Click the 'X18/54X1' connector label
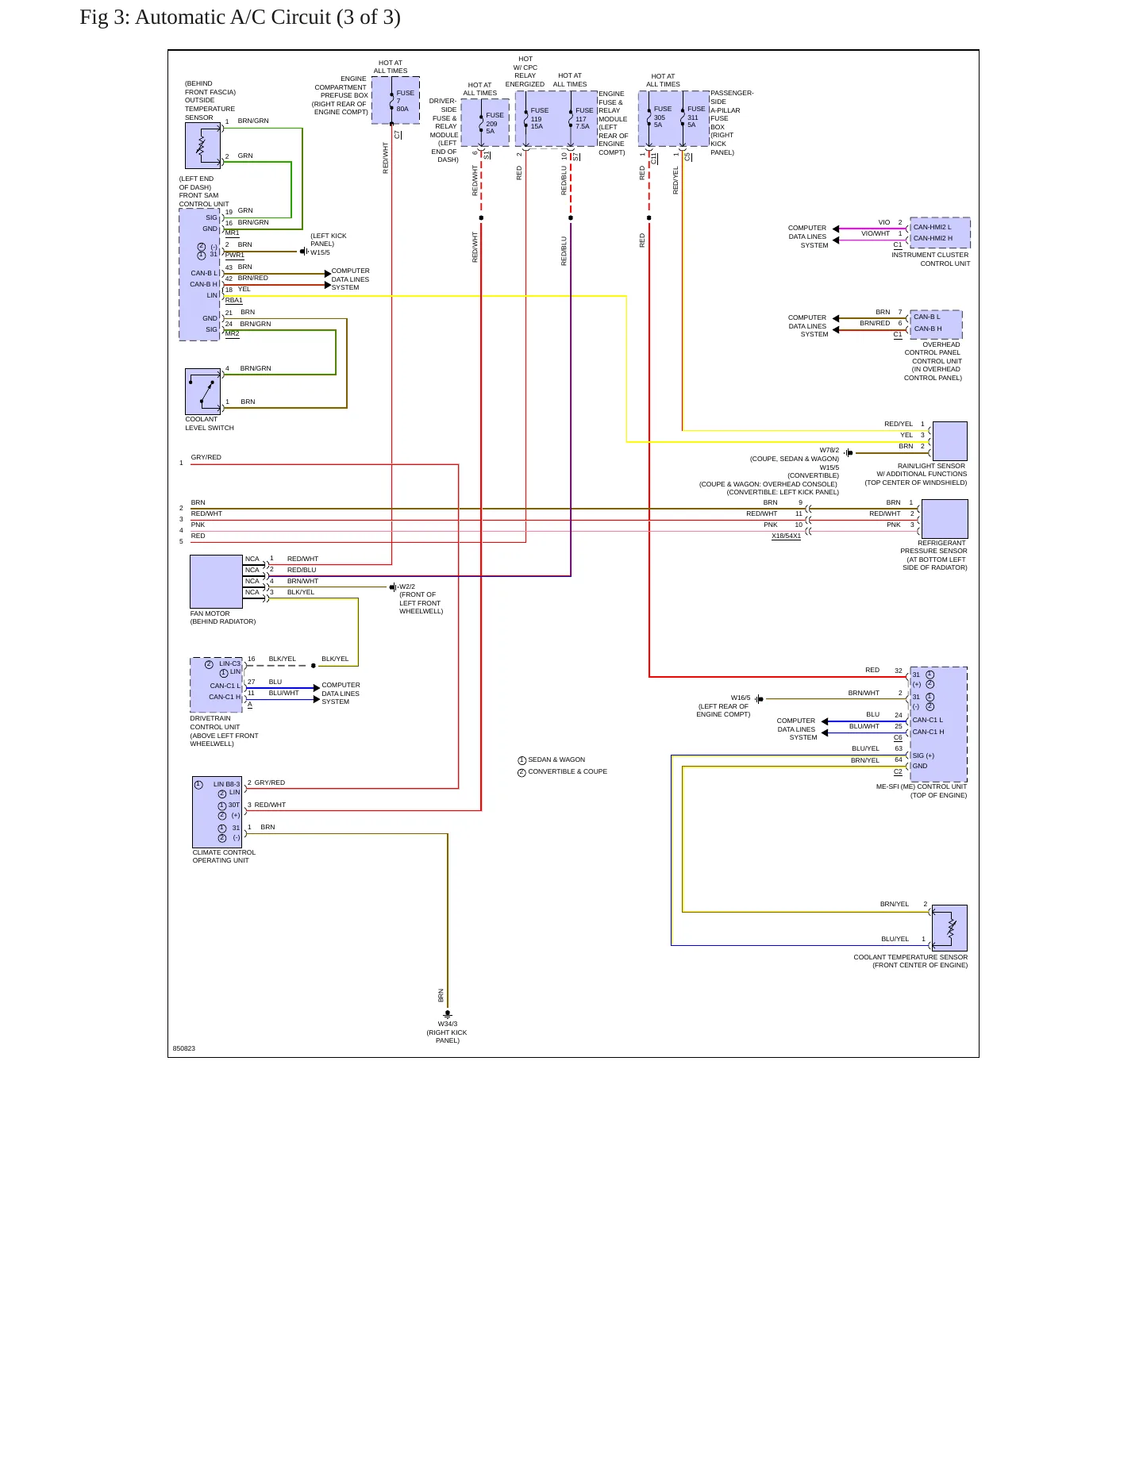1147x1484 pixels. pos(786,536)
